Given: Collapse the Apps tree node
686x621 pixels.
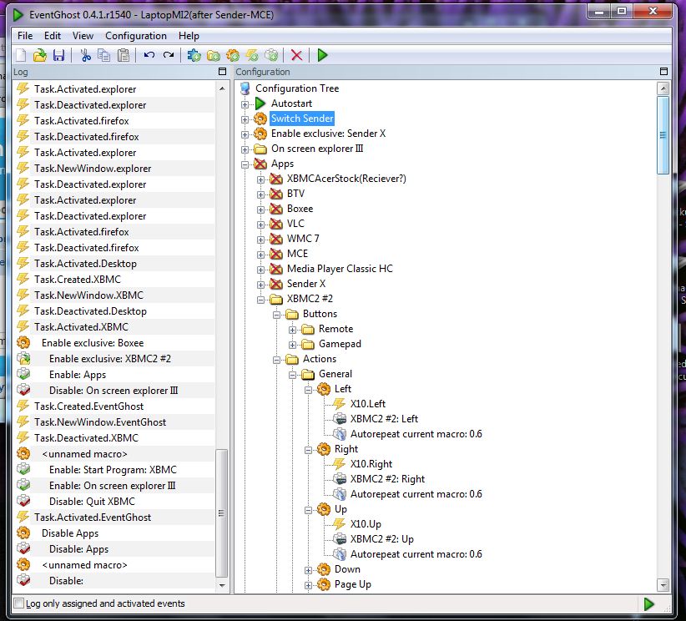Looking at the screenshot, I should tap(245, 164).
